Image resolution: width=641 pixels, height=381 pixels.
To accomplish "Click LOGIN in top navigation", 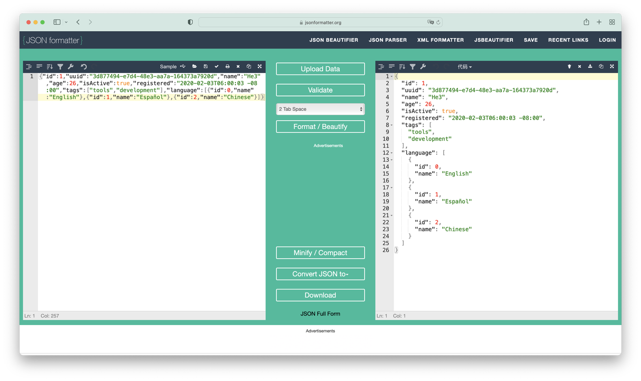I will click(607, 40).
